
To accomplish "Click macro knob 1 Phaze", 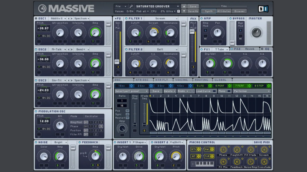I will [223, 150].
